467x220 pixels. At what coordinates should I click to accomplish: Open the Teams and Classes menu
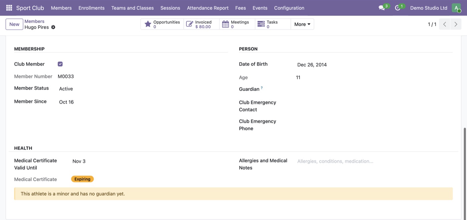[132, 8]
